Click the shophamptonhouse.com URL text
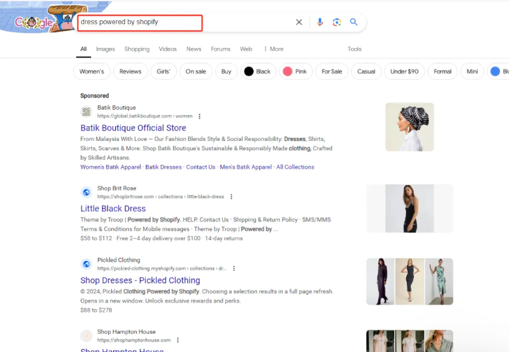 coord(133,340)
